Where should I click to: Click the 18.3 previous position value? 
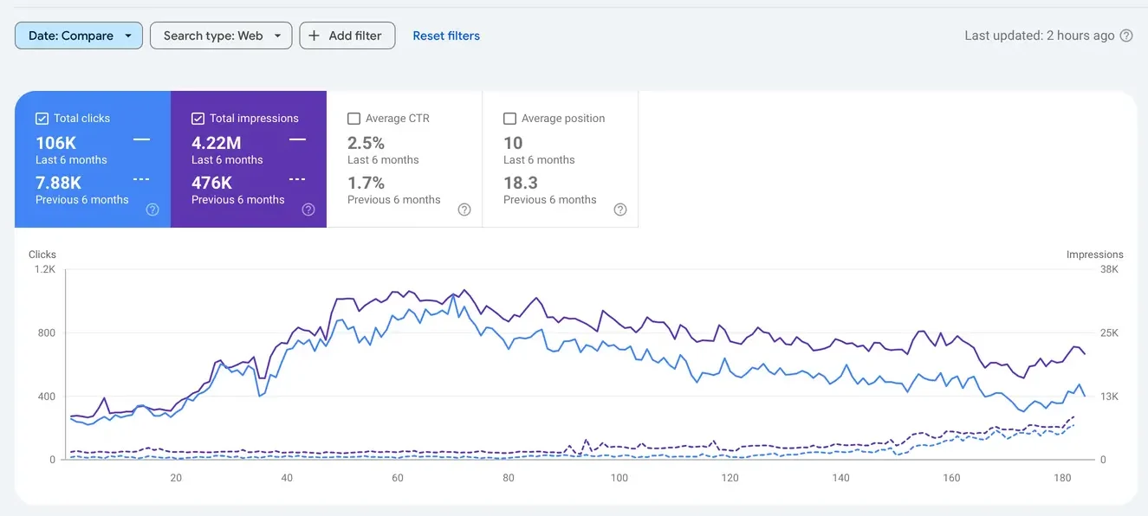[521, 183]
